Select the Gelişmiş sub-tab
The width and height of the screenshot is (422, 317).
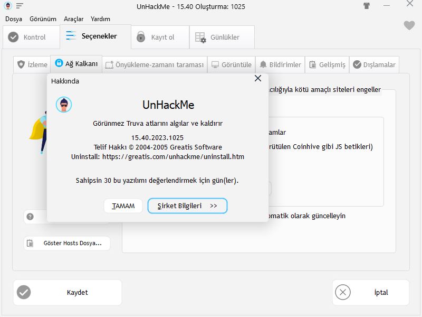(327, 64)
